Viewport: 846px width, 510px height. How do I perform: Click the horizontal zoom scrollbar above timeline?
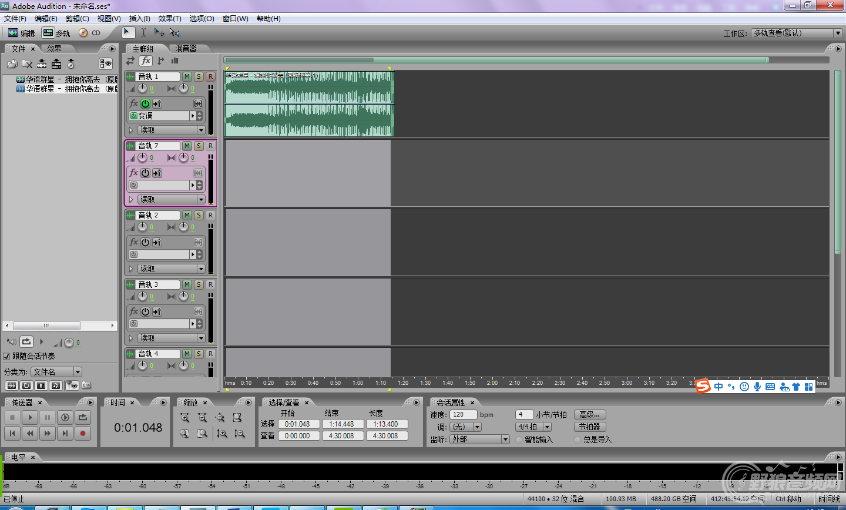coord(496,60)
